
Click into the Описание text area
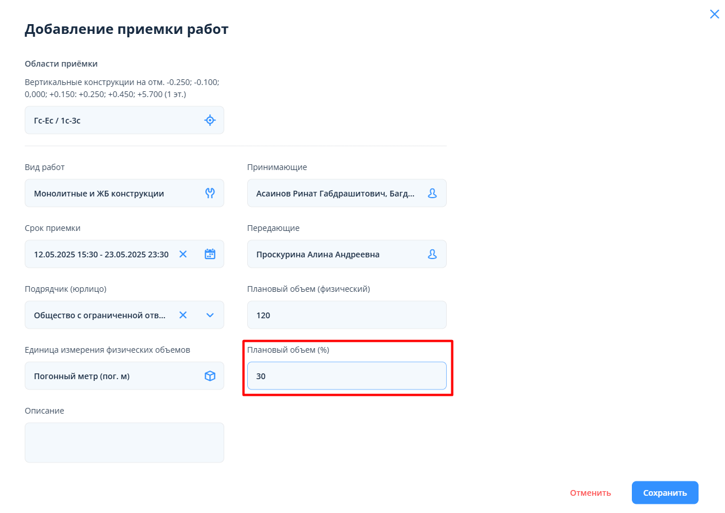(124, 442)
